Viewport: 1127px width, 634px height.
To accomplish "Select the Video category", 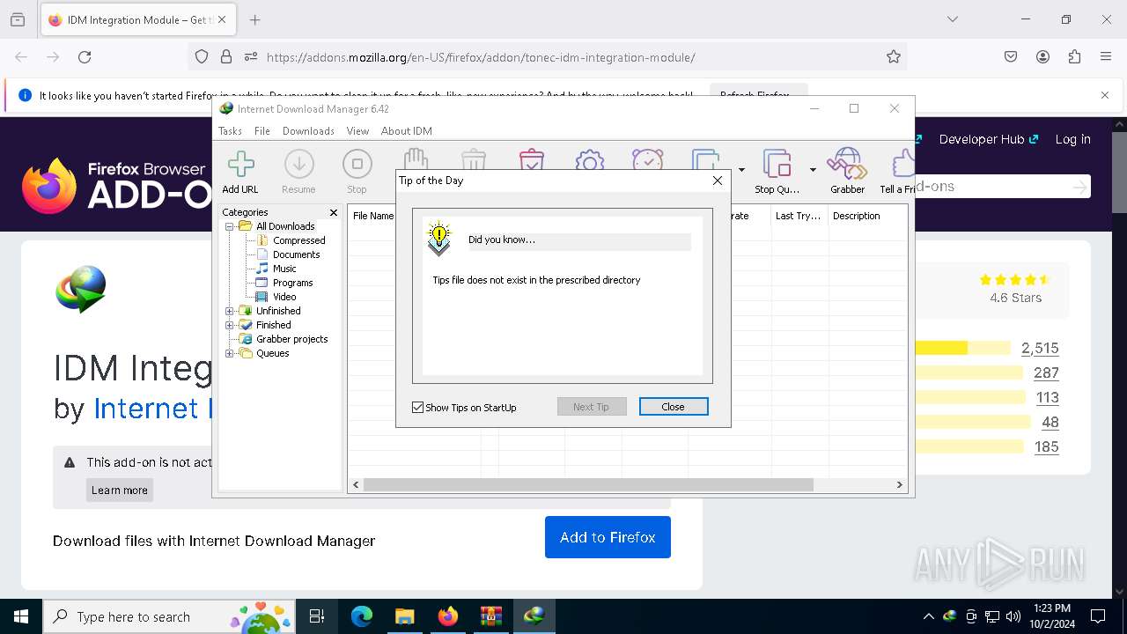I will [284, 297].
